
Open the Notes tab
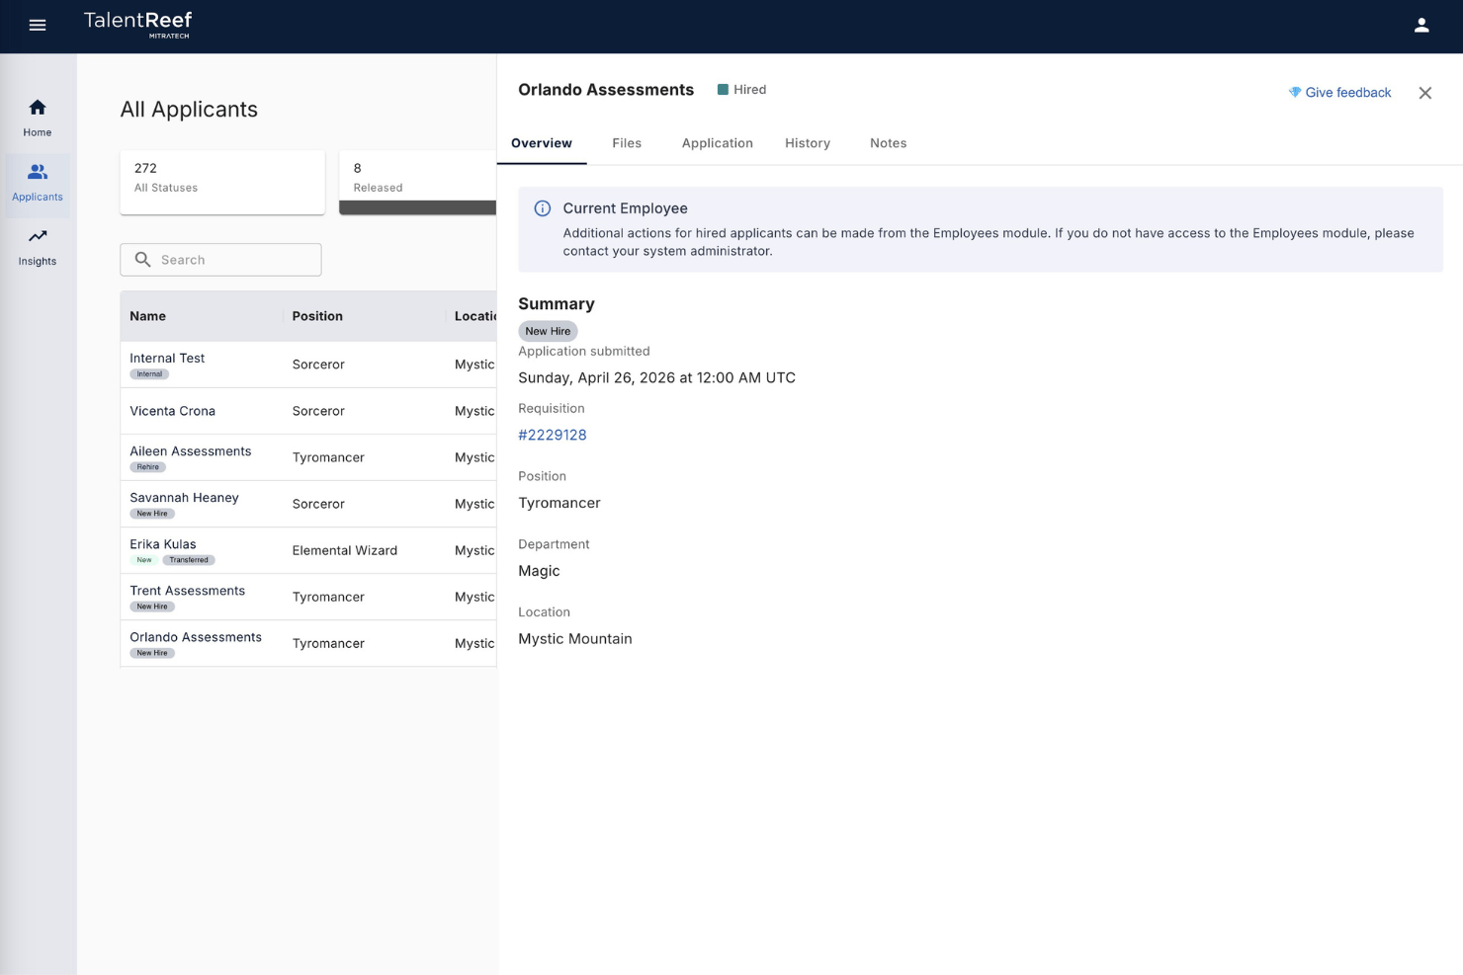(888, 143)
